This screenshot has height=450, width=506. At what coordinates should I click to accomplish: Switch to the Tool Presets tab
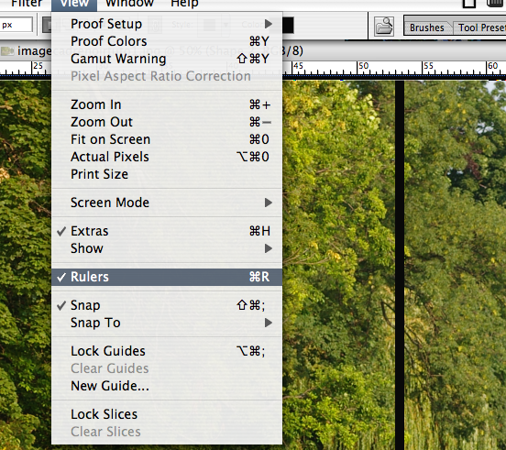(x=481, y=27)
